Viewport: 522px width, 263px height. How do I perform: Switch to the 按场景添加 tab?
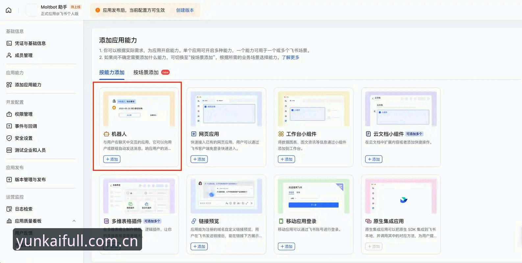point(146,72)
